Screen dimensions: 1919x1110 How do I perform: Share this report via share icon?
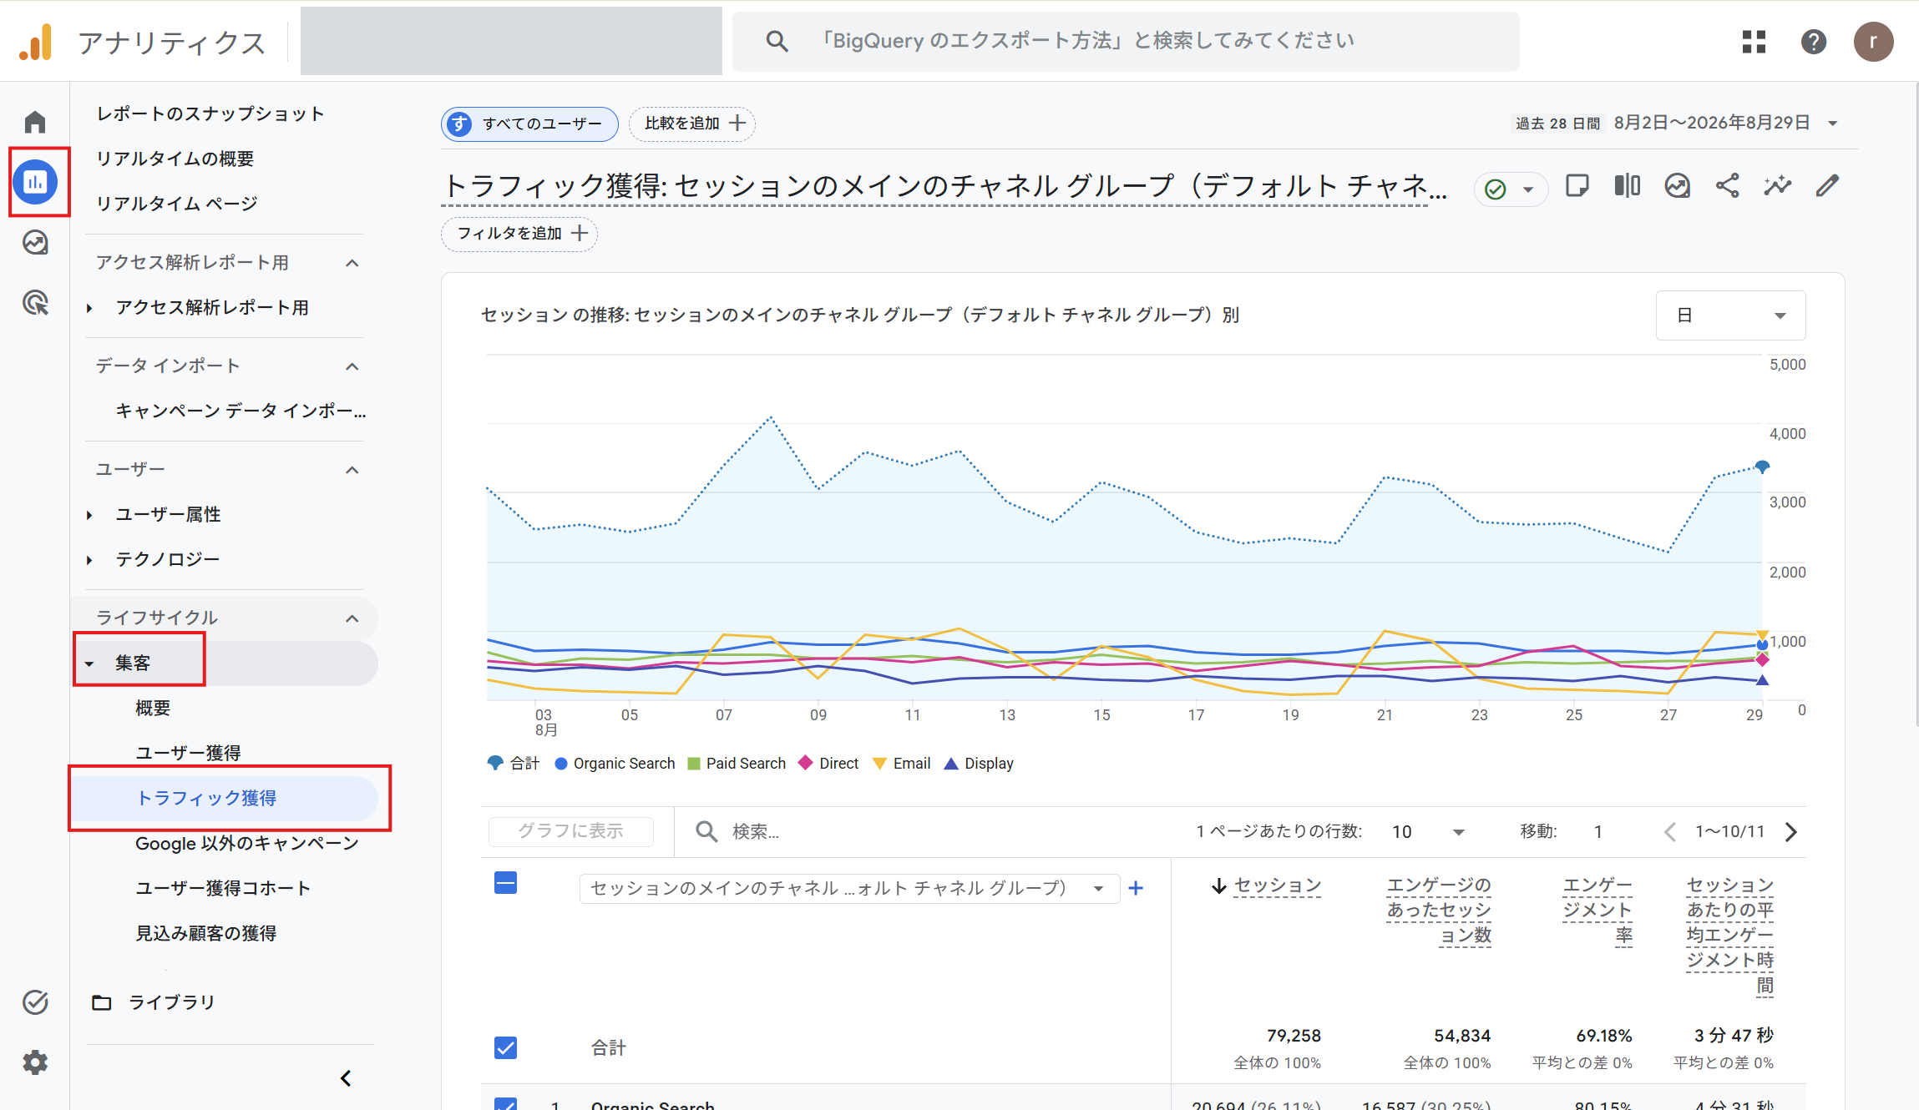(x=1728, y=185)
